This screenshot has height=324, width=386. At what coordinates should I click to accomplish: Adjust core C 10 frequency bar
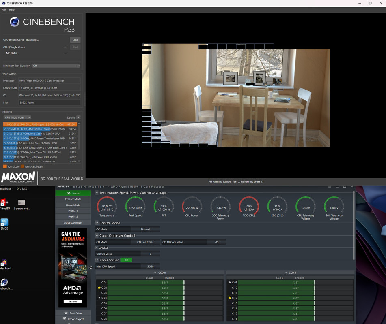tap(295, 288)
